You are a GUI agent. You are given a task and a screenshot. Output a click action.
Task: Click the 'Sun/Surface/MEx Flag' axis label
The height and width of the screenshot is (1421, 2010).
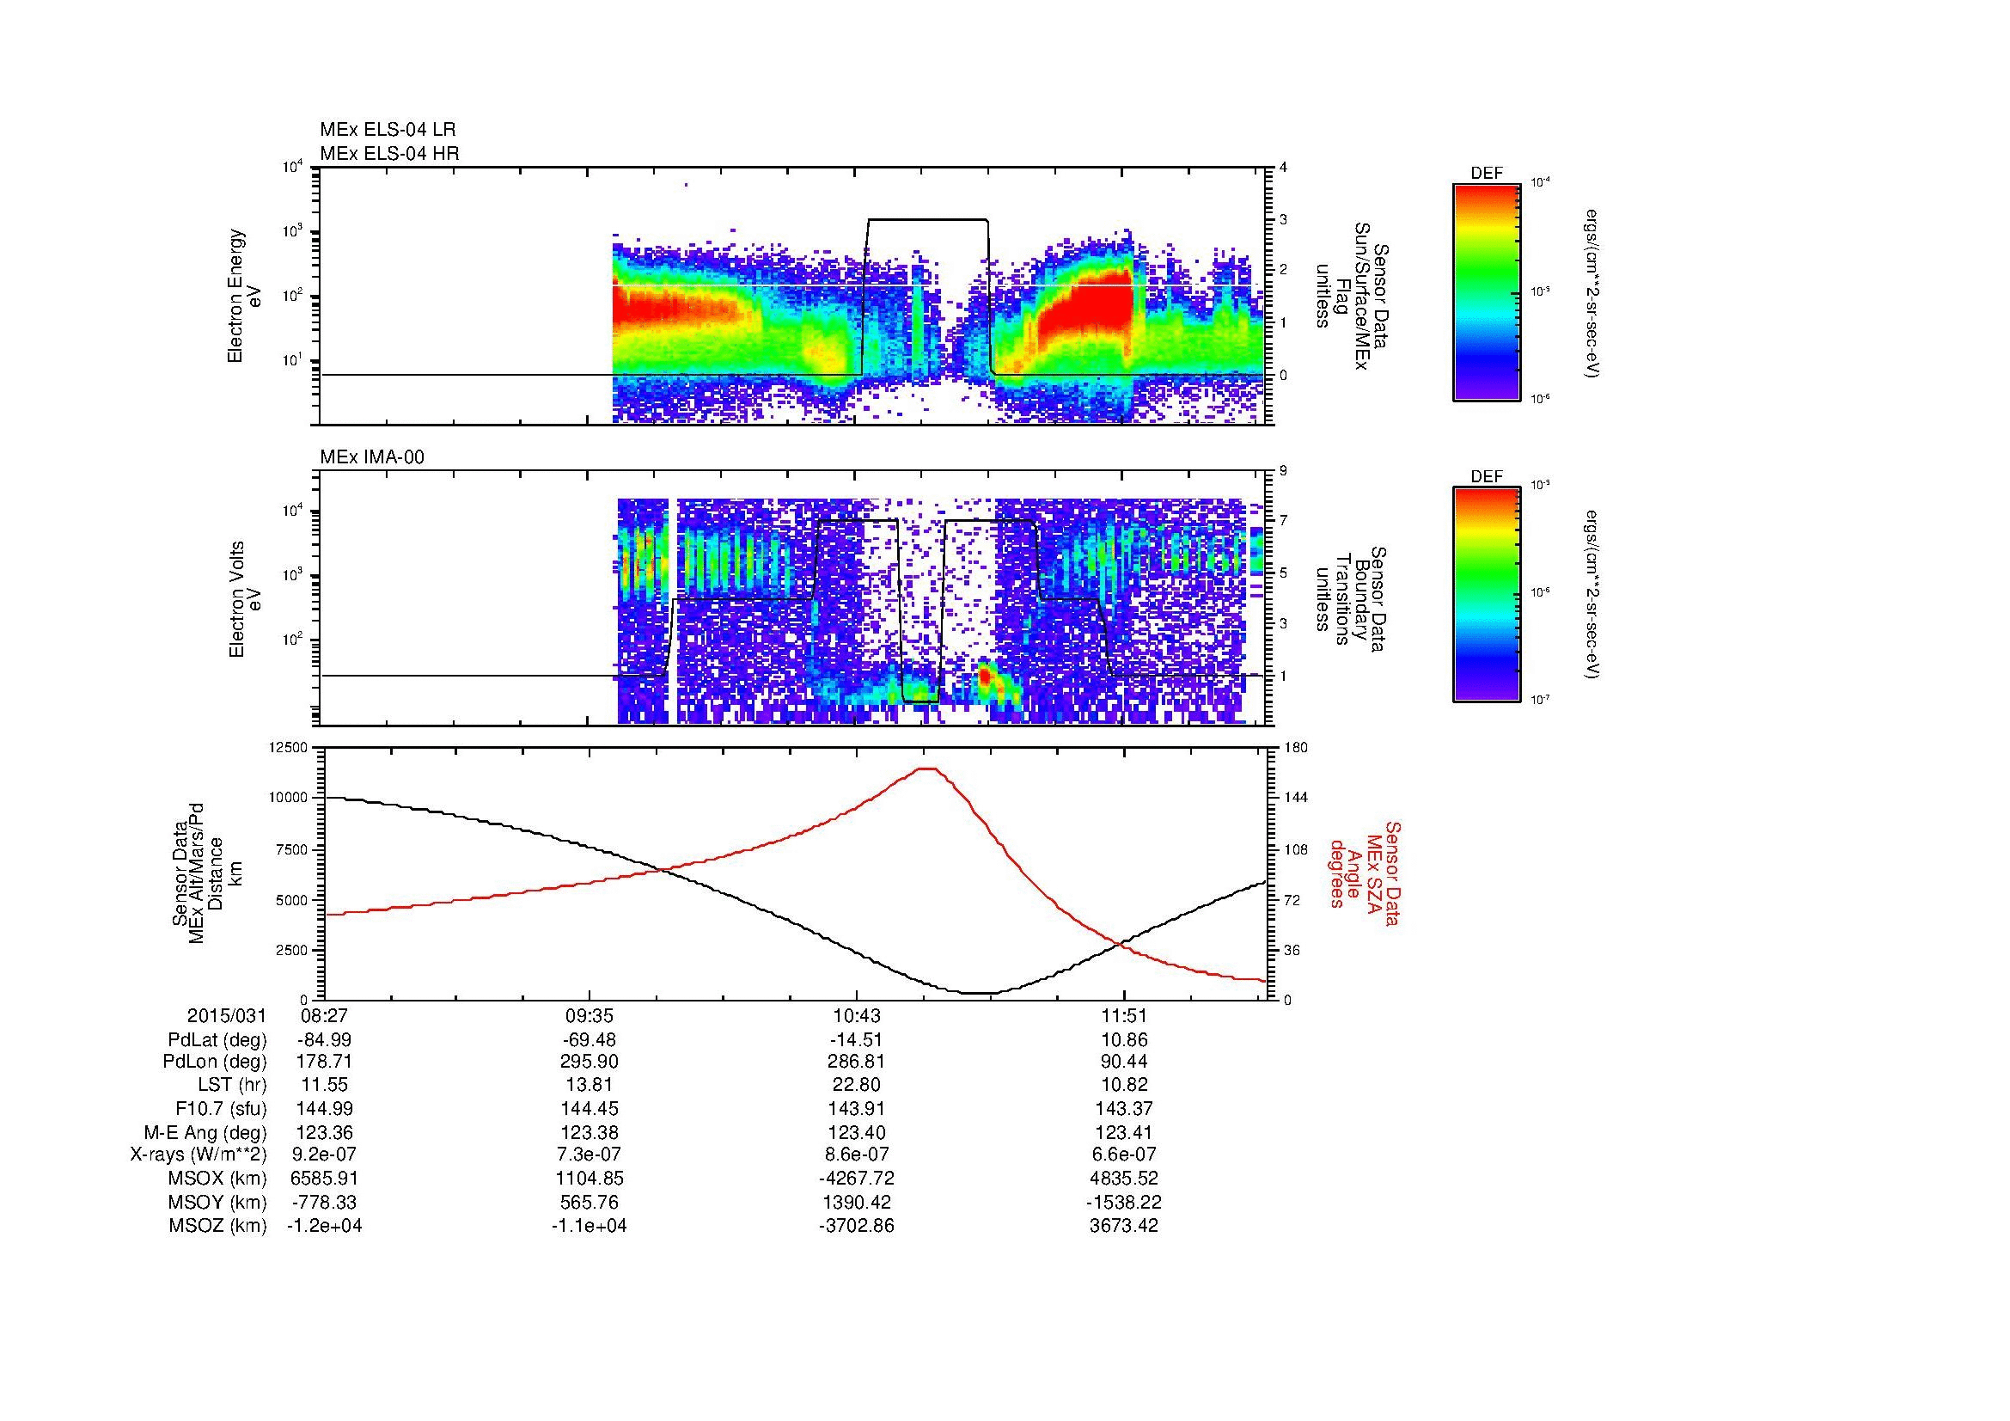(x=1352, y=295)
